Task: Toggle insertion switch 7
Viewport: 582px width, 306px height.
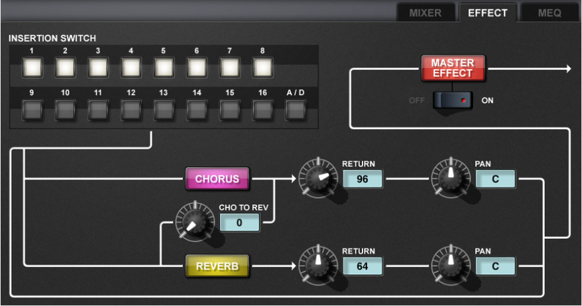Action: (x=229, y=68)
